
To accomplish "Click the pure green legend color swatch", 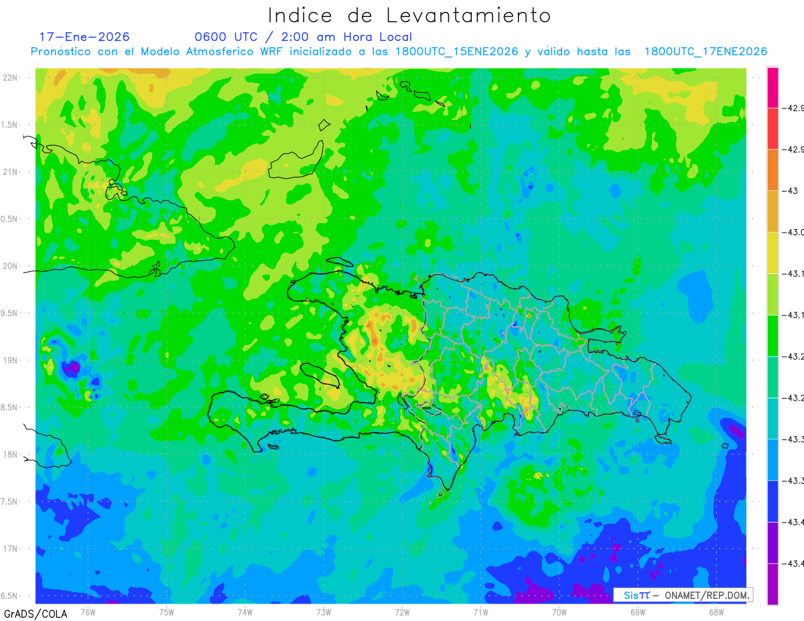I will (x=773, y=335).
